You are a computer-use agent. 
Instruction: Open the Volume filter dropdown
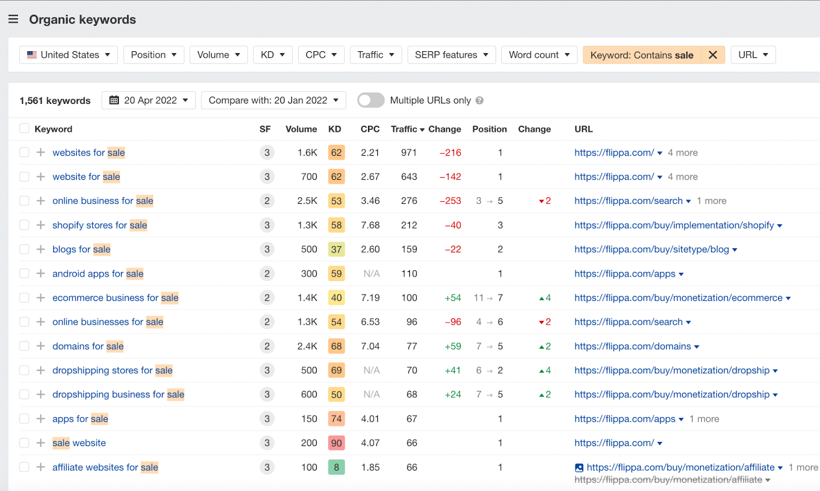click(219, 55)
